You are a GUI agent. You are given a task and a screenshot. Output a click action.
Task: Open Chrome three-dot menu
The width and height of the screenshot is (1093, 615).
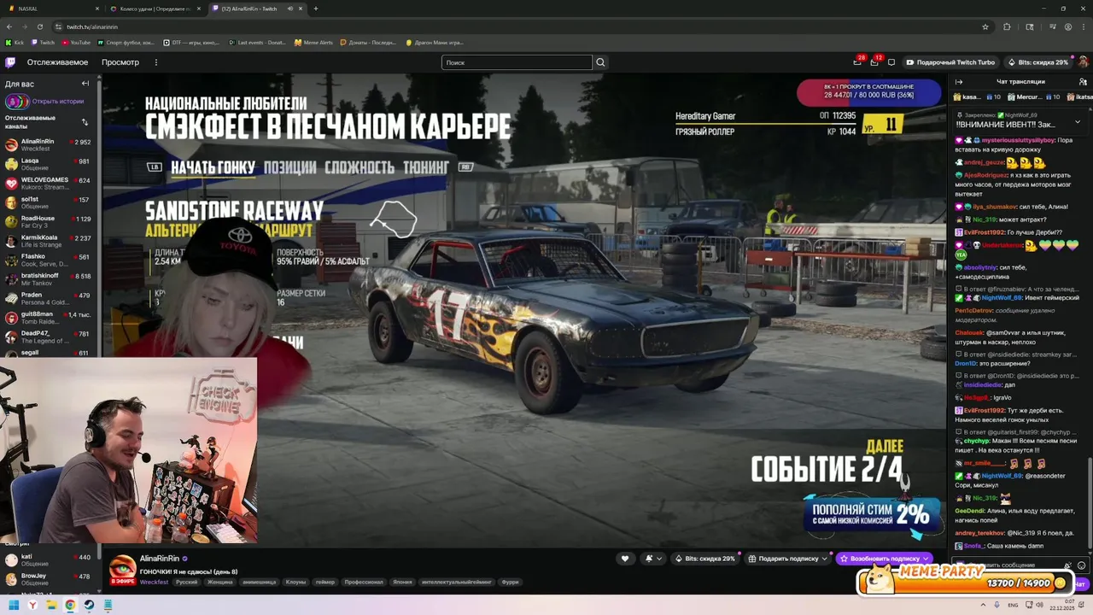(x=1084, y=26)
